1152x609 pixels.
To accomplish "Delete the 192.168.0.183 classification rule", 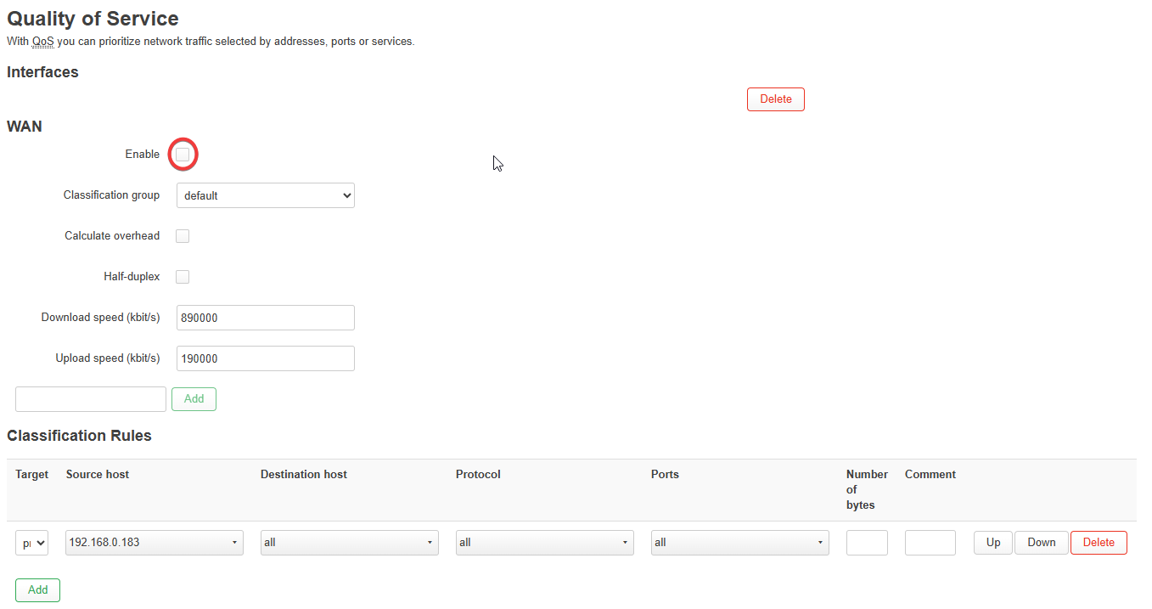I will coord(1099,543).
